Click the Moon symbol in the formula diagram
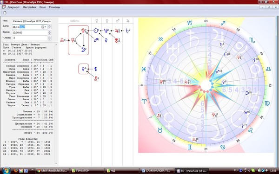Image resolution: width=279 pixels, height=174 pixels. [83, 50]
